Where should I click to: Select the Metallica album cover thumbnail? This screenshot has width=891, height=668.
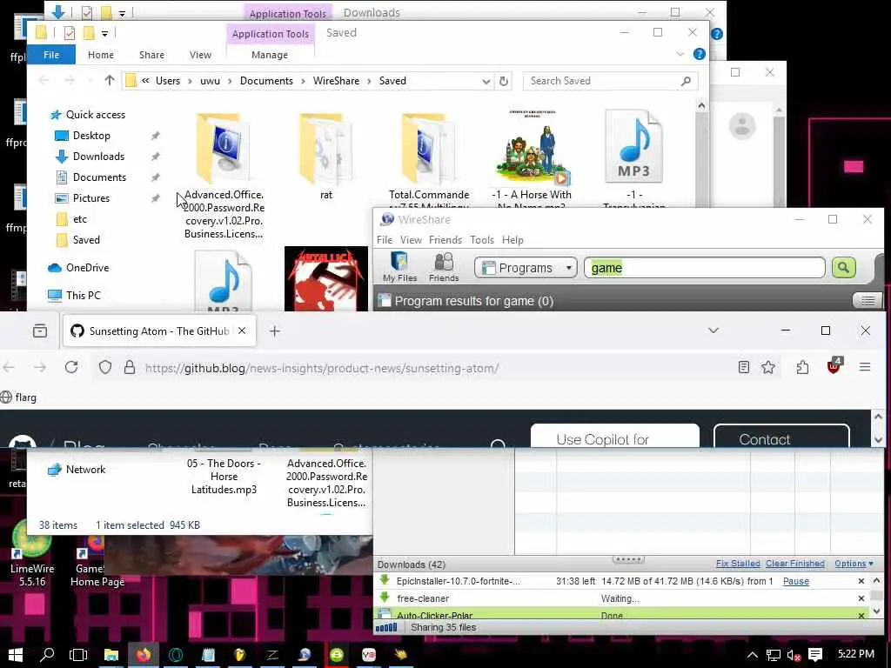(326, 278)
